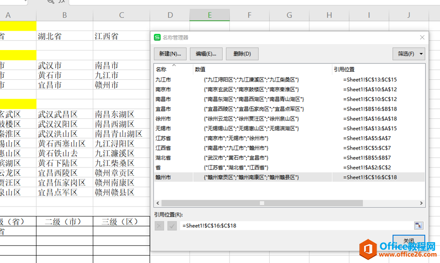Click cell containing 黄石西塞山区

[64, 144]
